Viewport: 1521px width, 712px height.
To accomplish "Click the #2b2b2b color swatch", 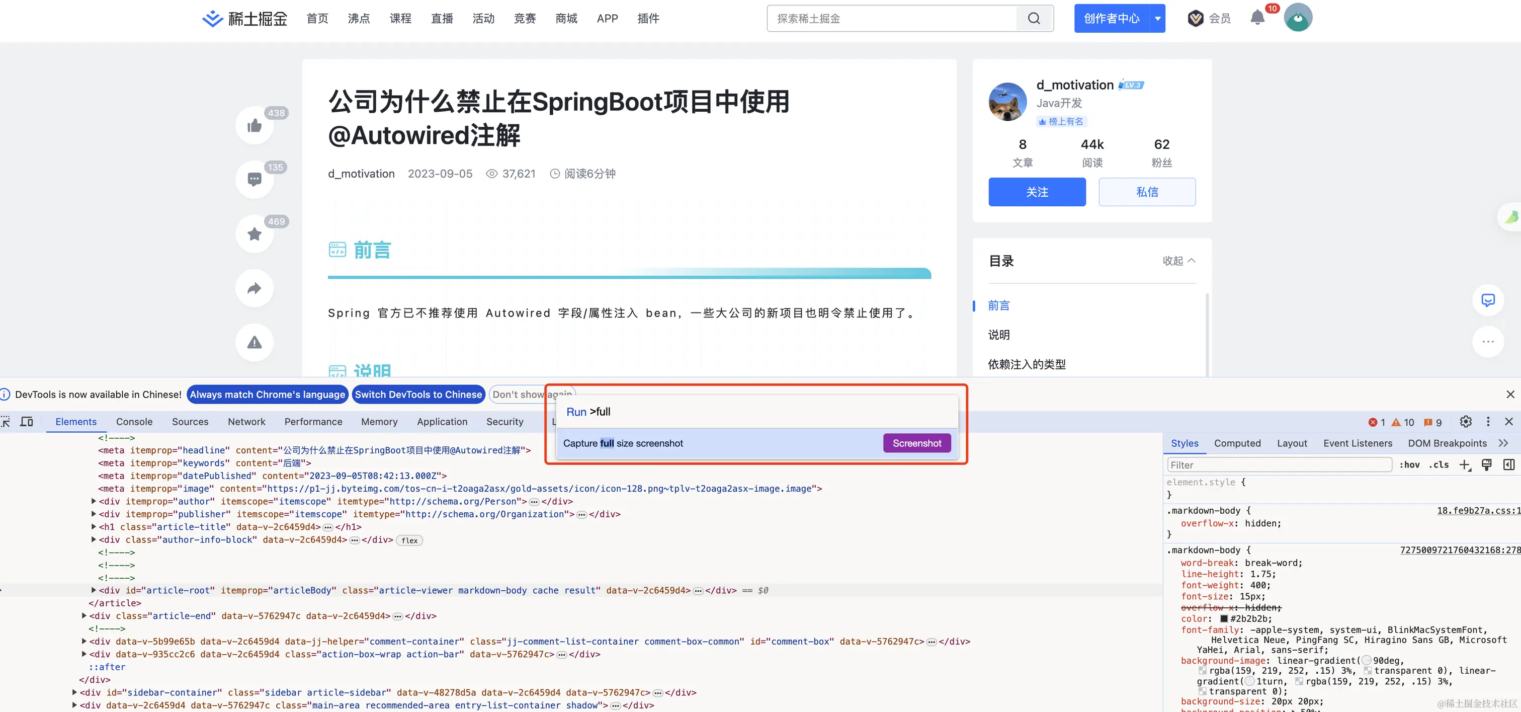I will click(1224, 618).
